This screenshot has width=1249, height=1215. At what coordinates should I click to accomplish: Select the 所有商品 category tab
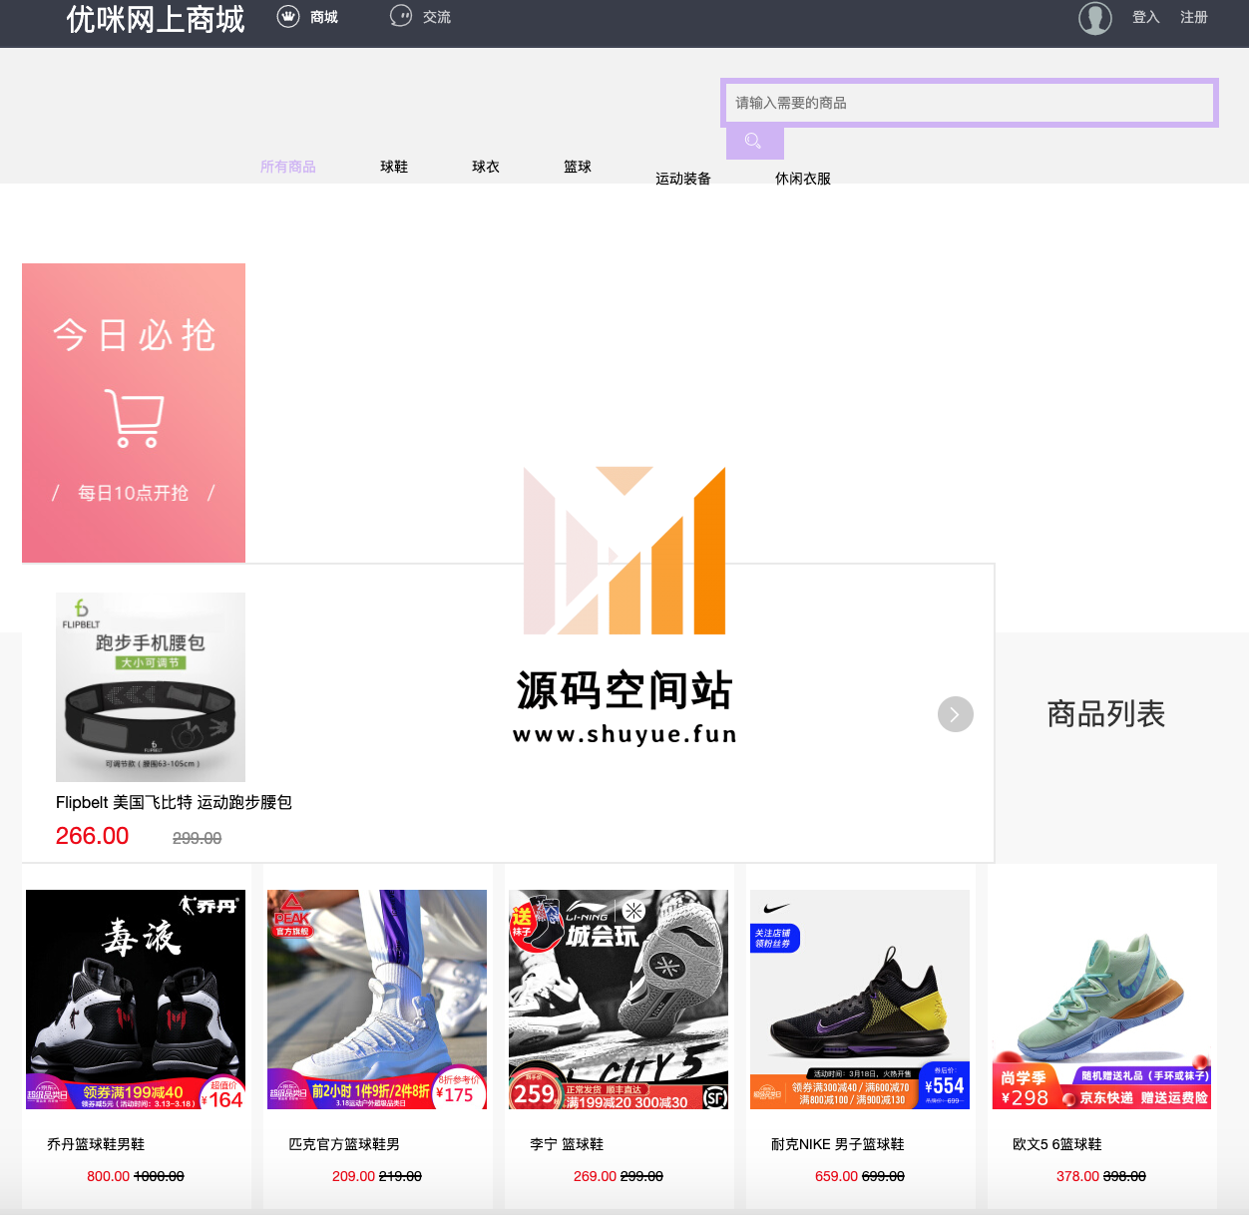click(x=288, y=167)
